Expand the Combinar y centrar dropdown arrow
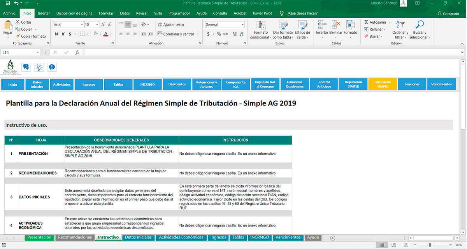Image resolution: width=467 pixels, height=249 pixels. [198, 34]
